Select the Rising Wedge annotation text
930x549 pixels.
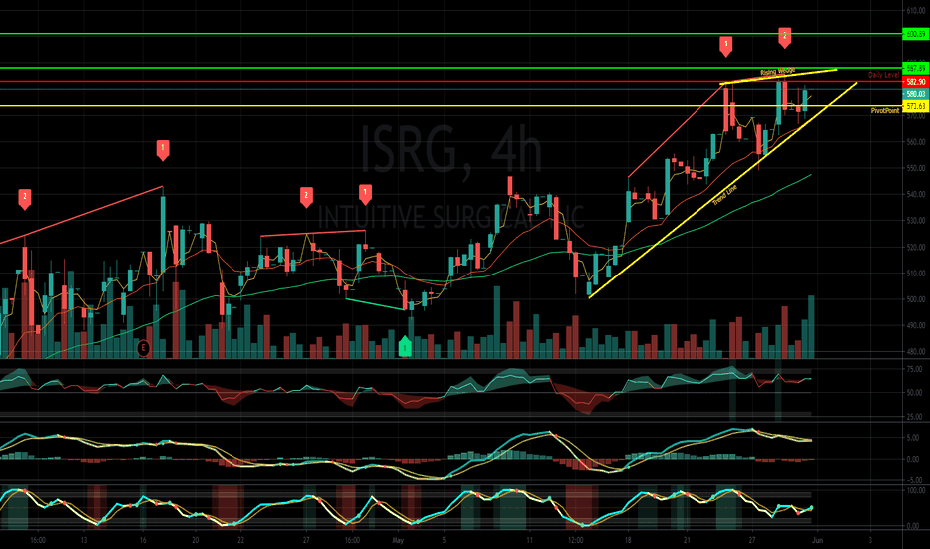point(777,71)
